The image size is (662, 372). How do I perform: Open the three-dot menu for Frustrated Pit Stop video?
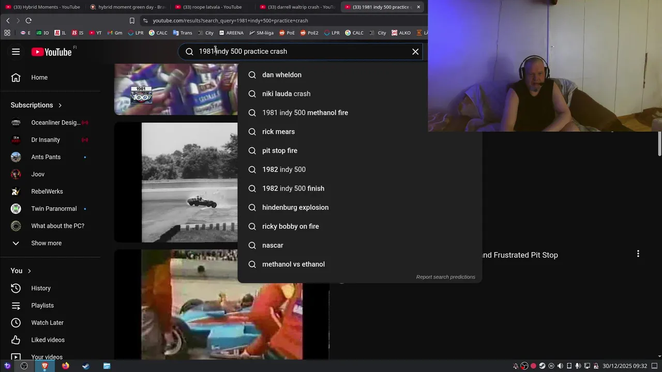tap(638, 254)
